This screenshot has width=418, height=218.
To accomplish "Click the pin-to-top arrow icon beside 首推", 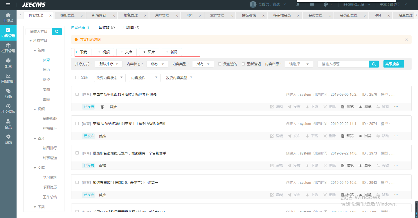I will click(102, 107).
